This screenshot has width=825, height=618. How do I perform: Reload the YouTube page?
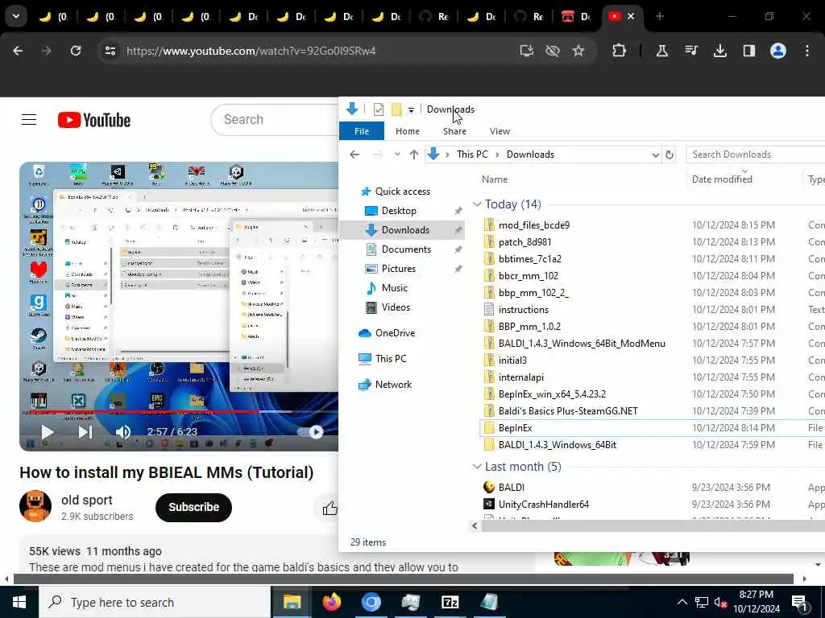coord(76,51)
